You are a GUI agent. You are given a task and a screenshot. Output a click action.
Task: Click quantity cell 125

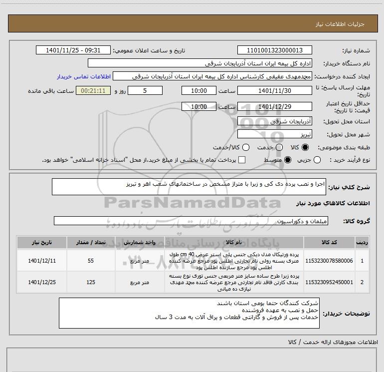(x=91, y=282)
